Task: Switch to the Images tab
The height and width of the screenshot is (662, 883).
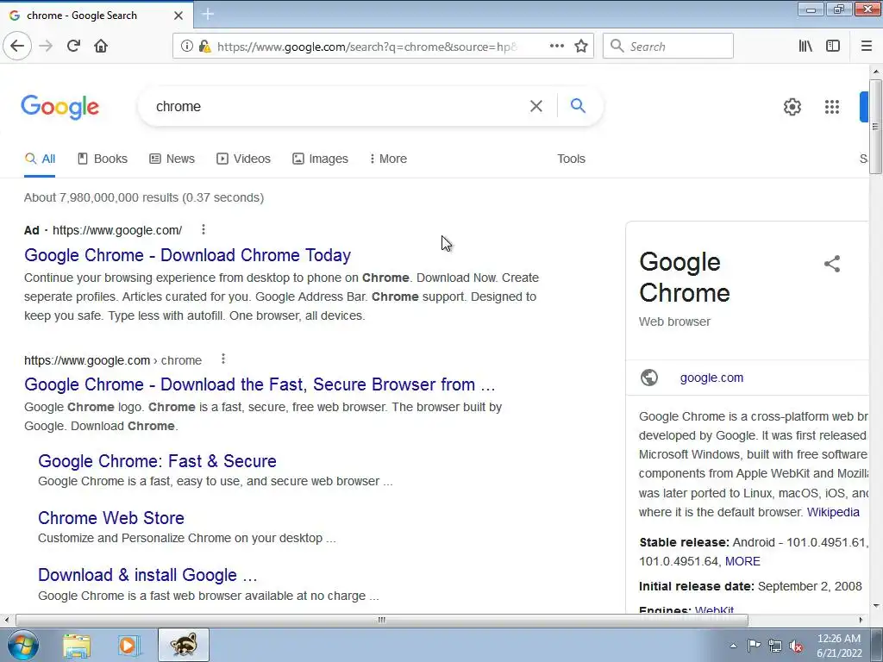Action: point(320,159)
